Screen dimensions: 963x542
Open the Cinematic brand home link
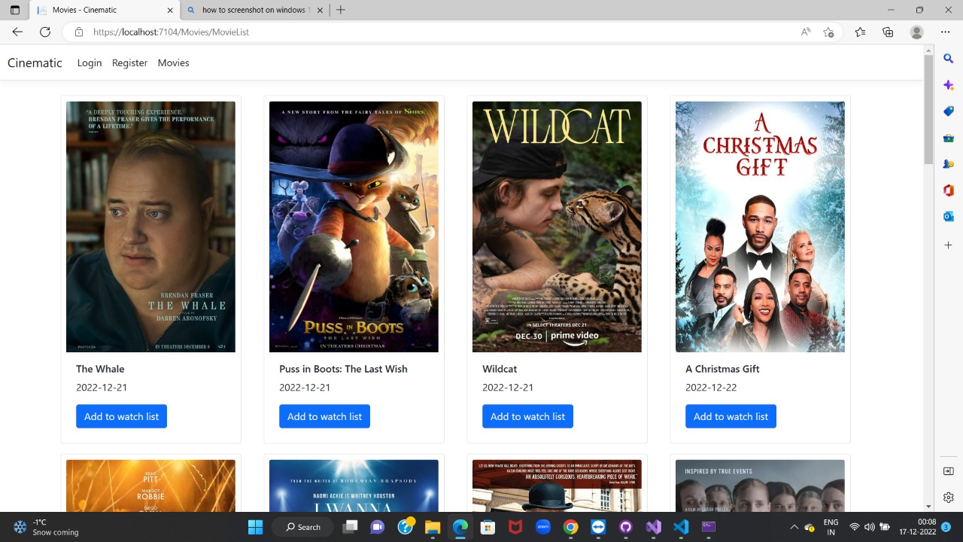click(35, 62)
